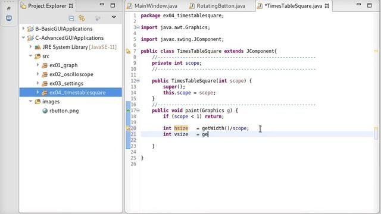Fold constructor at line 12

[x=138, y=81]
